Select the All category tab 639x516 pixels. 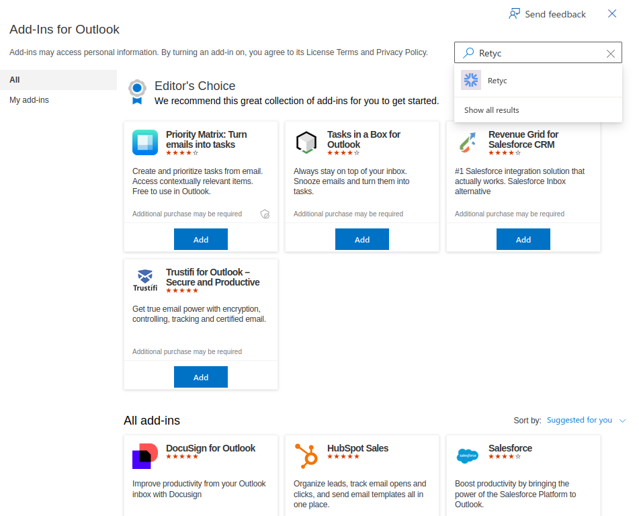[x=58, y=80]
